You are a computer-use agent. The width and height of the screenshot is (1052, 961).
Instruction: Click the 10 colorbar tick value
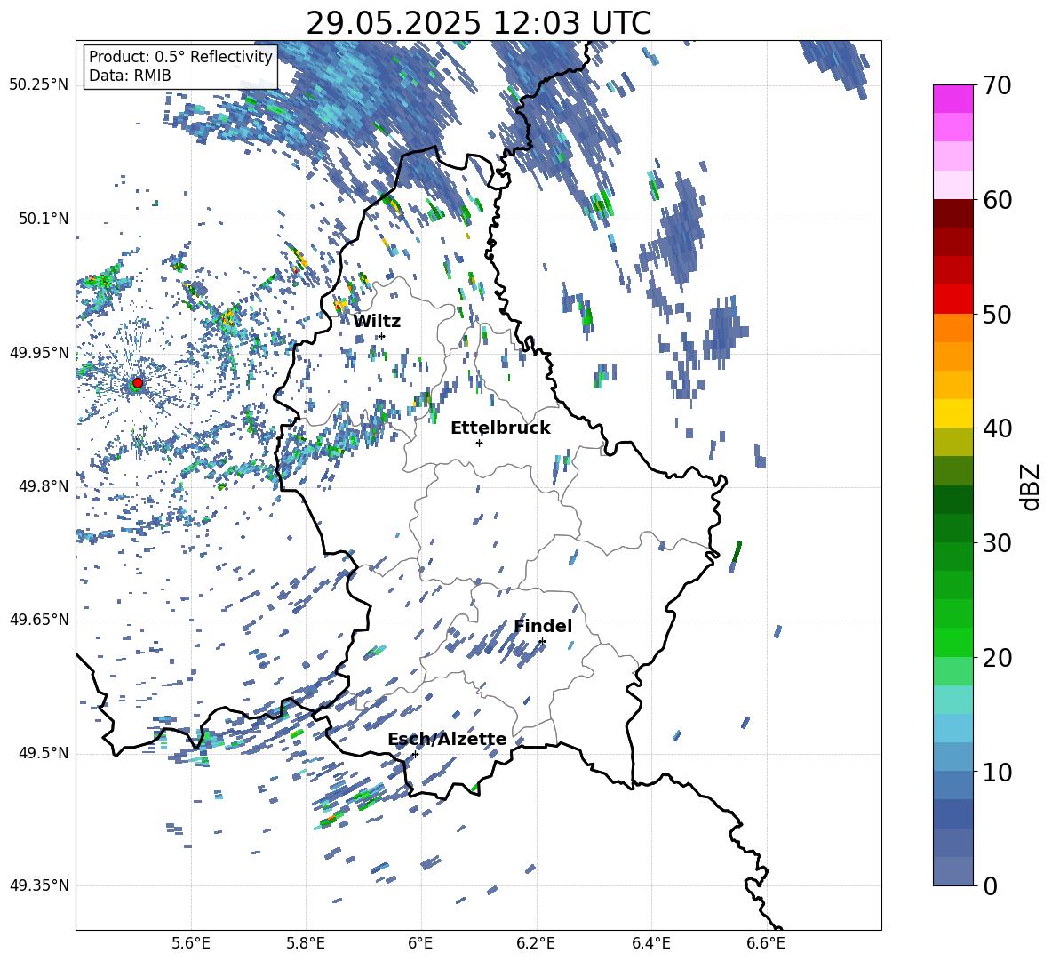coord(997,772)
